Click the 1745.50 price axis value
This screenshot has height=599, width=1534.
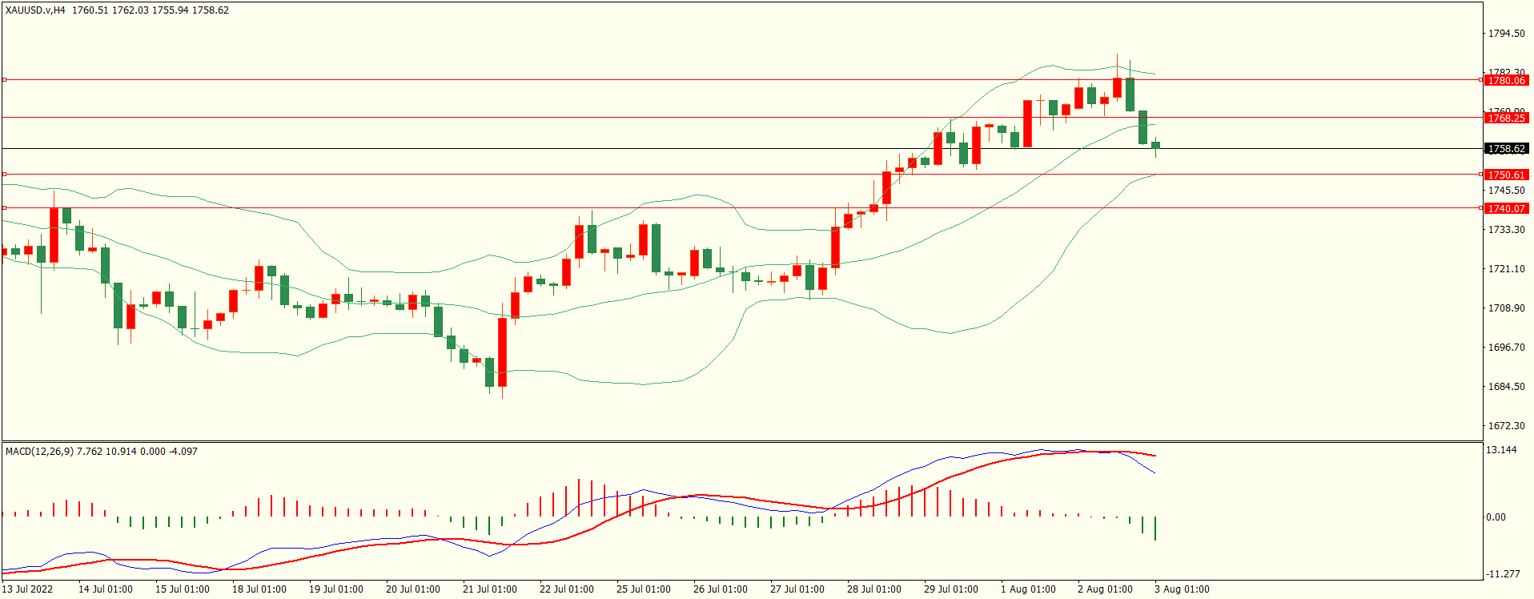(x=1506, y=191)
